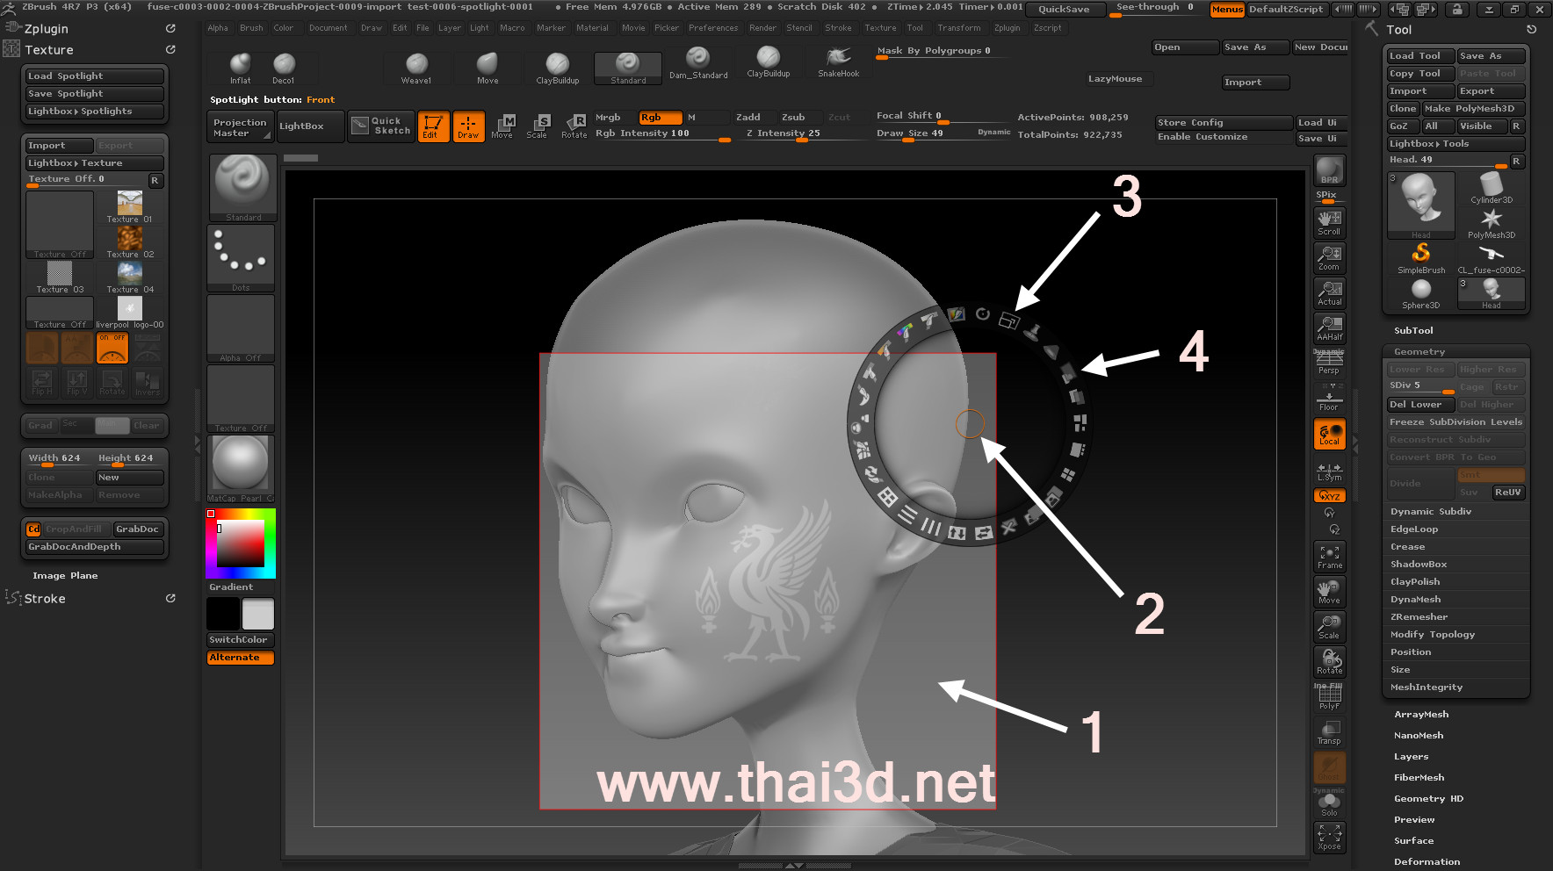Click the BPR render icon

click(x=1329, y=170)
